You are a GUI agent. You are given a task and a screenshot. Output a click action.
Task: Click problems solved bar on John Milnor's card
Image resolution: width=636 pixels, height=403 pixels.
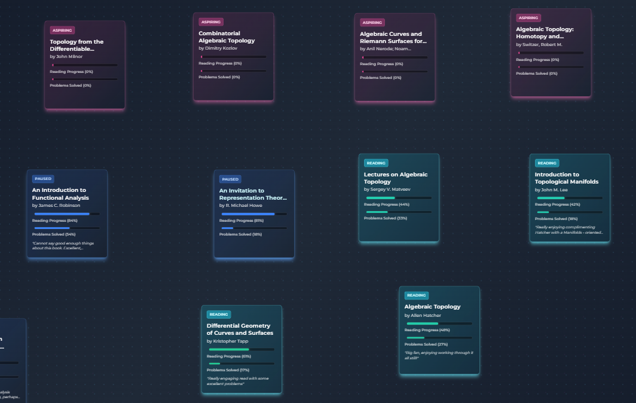pos(85,79)
